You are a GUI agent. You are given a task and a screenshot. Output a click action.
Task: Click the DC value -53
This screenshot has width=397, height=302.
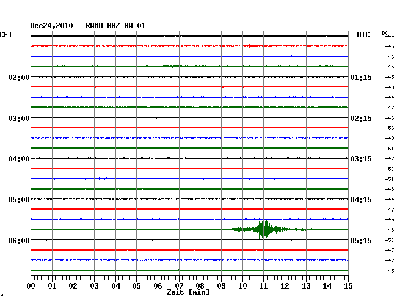click(x=390, y=128)
